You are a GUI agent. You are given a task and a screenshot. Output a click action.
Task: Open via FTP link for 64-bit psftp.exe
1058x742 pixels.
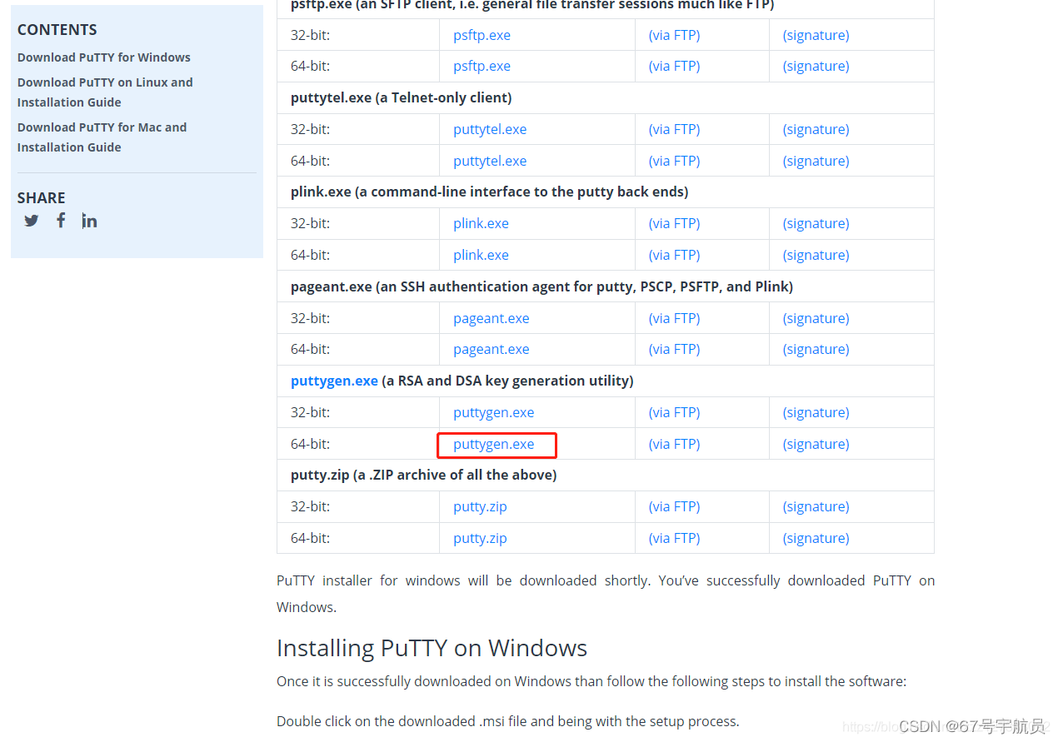(674, 66)
